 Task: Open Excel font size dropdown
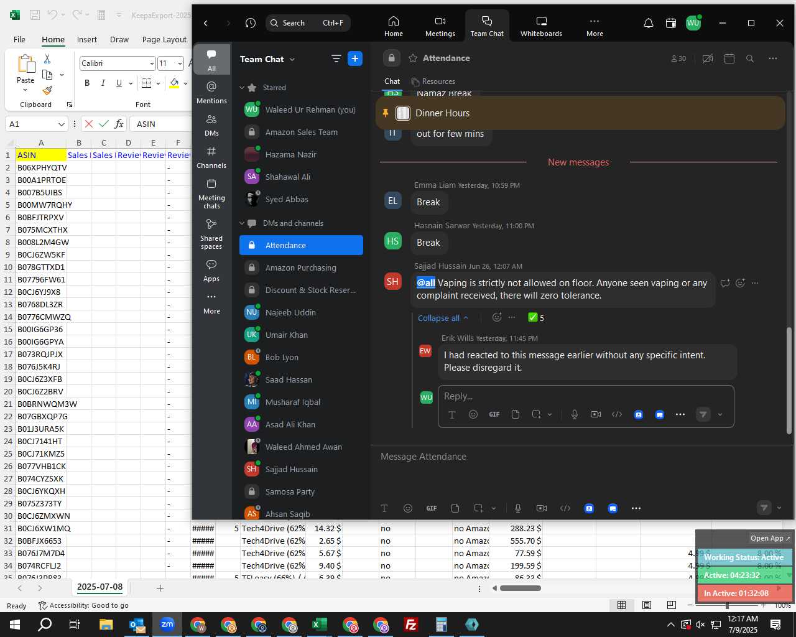[180, 63]
